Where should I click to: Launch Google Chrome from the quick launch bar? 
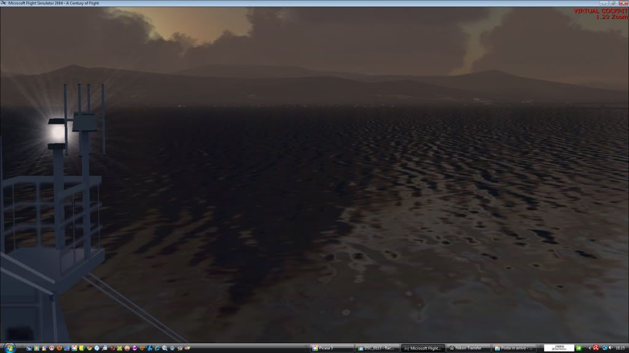[x=90, y=348]
